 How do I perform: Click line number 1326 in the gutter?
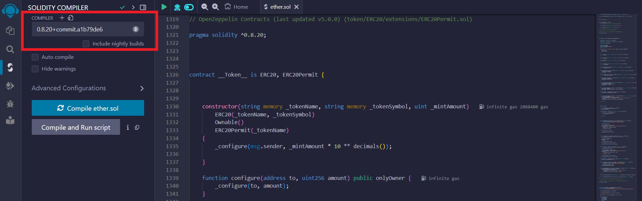tap(172, 75)
